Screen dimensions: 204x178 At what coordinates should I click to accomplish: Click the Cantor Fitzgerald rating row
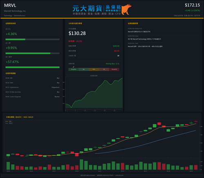coord(33,97)
